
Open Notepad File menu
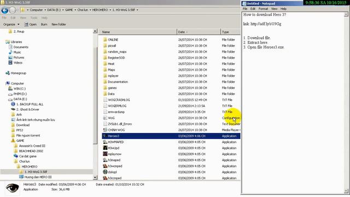245,9
